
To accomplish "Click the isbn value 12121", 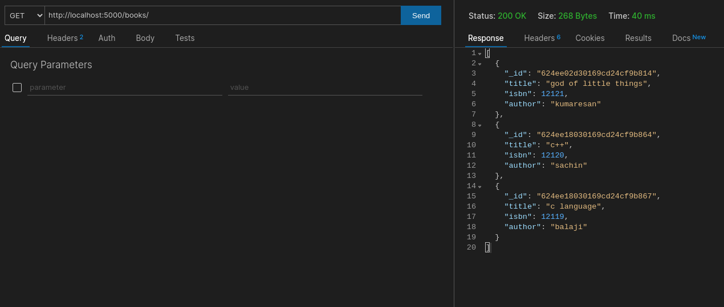I will pos(552,94).
